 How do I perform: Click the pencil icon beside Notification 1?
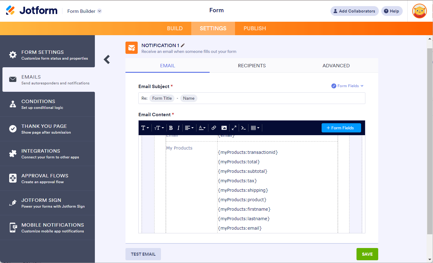[183, 45]
